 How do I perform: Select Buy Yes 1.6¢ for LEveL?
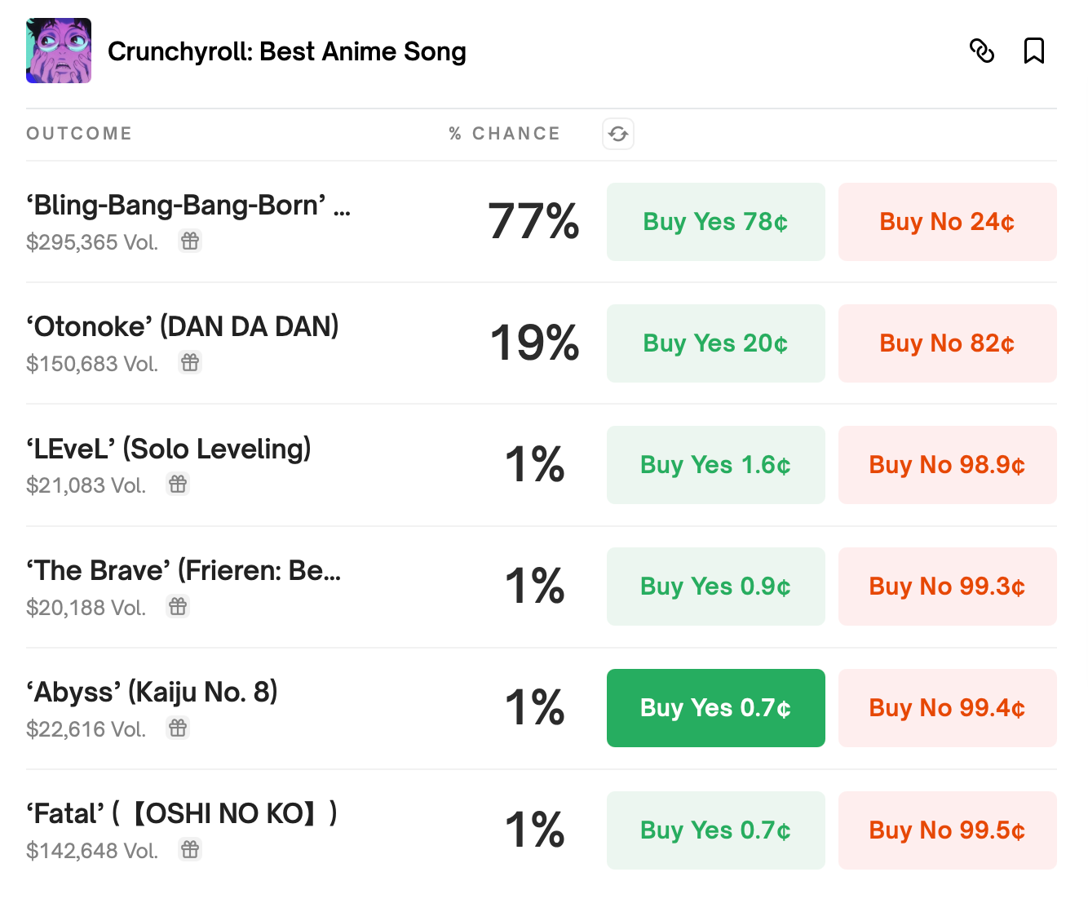715,465
